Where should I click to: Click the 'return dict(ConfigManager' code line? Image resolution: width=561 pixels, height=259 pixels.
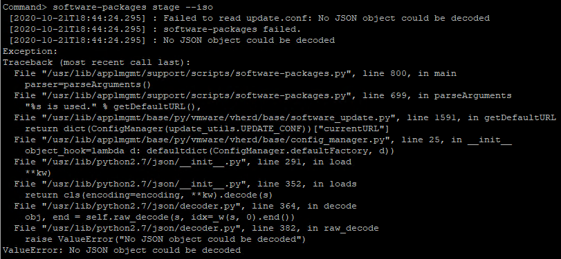point(207,129)
